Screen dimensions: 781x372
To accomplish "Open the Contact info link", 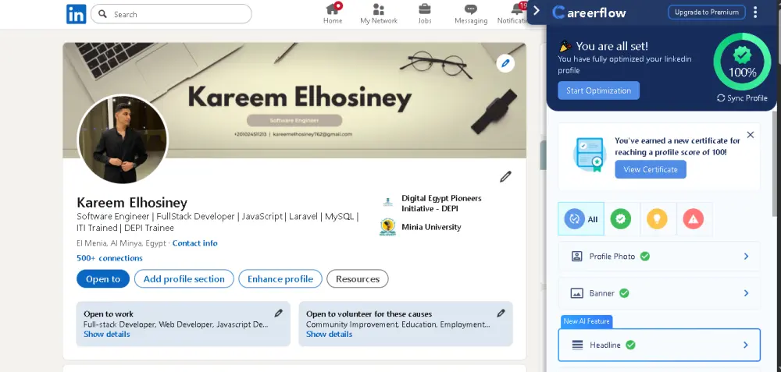I will point(194,243).
